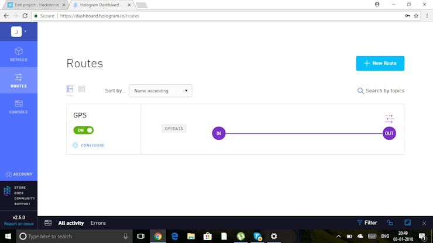This screenshot has height=243, width=433.
Task: Open the Community link
Action: pyautogui.click(x=25, y=199)
